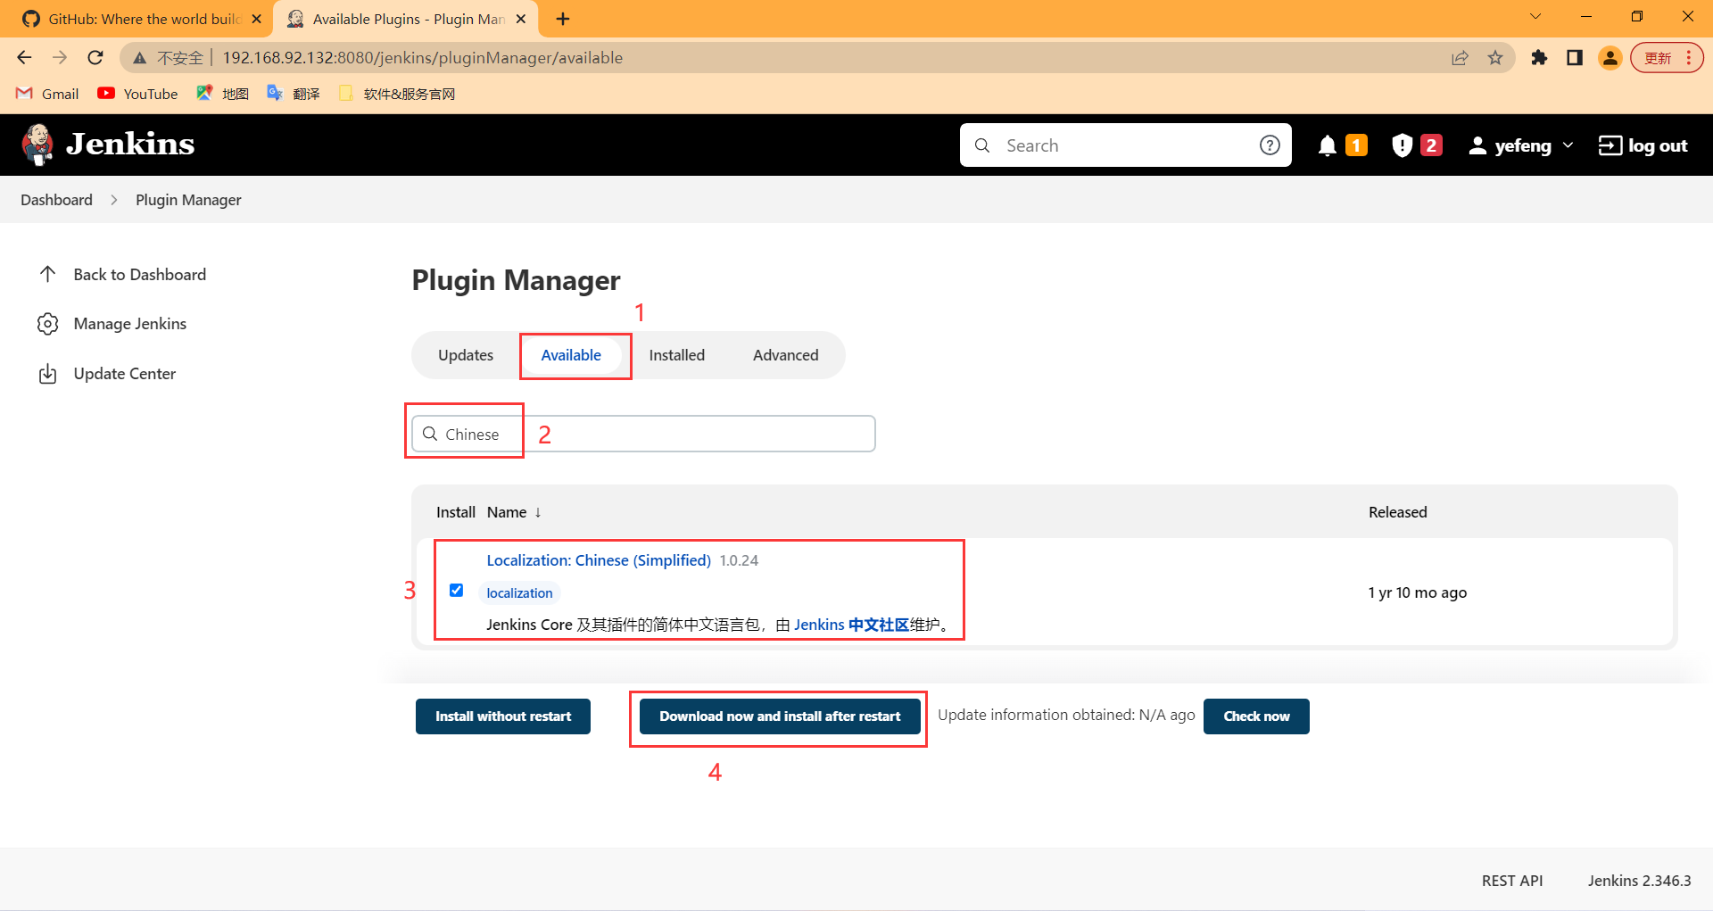Expand the yefeng user dropdown chevron
The width and height of the screenshot is (1713, 911).
click(x=1568, y=145)
